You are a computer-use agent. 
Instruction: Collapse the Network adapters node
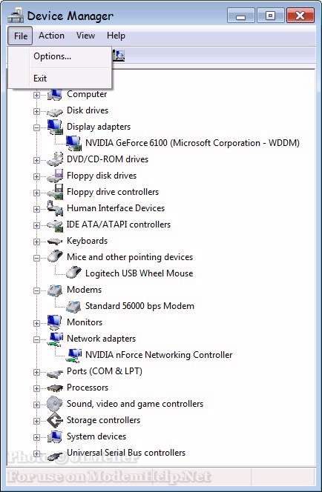point(37,339)
